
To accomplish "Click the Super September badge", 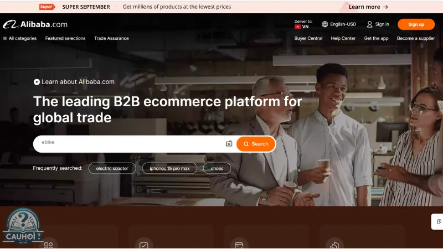I will 47,7.
